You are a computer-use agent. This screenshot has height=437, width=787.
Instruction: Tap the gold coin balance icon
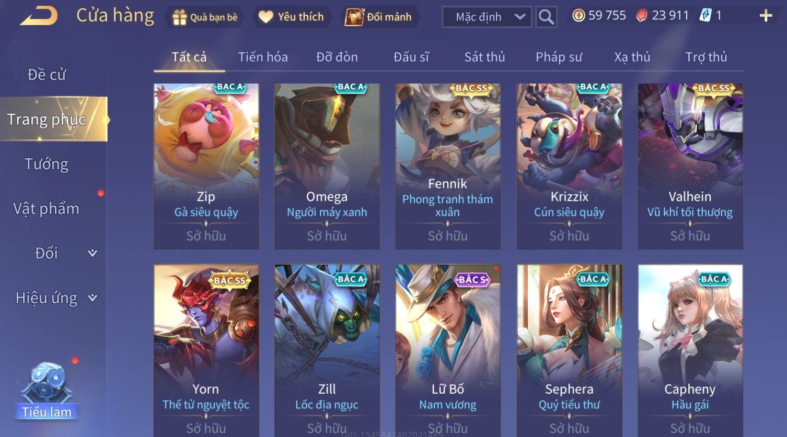click(578, 16)
